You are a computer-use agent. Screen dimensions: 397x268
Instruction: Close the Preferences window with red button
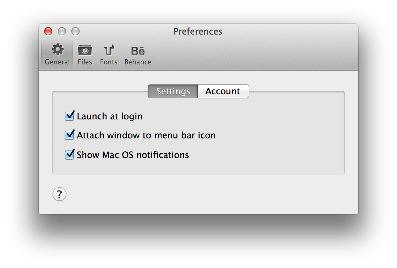[48, 31]
